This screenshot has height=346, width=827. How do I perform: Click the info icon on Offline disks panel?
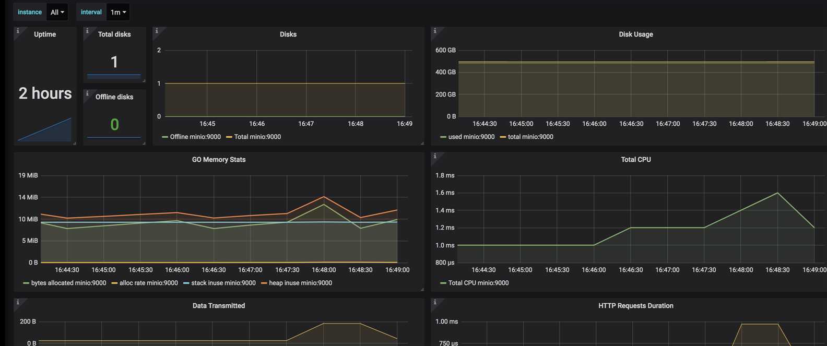(87, 93)
